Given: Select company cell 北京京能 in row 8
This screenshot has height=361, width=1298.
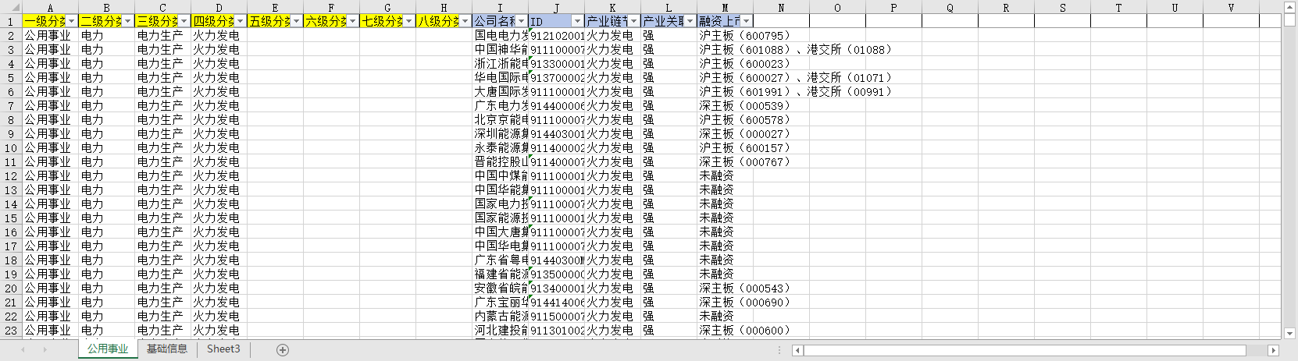Looking at the screenshot, I should tap(500, 119).
